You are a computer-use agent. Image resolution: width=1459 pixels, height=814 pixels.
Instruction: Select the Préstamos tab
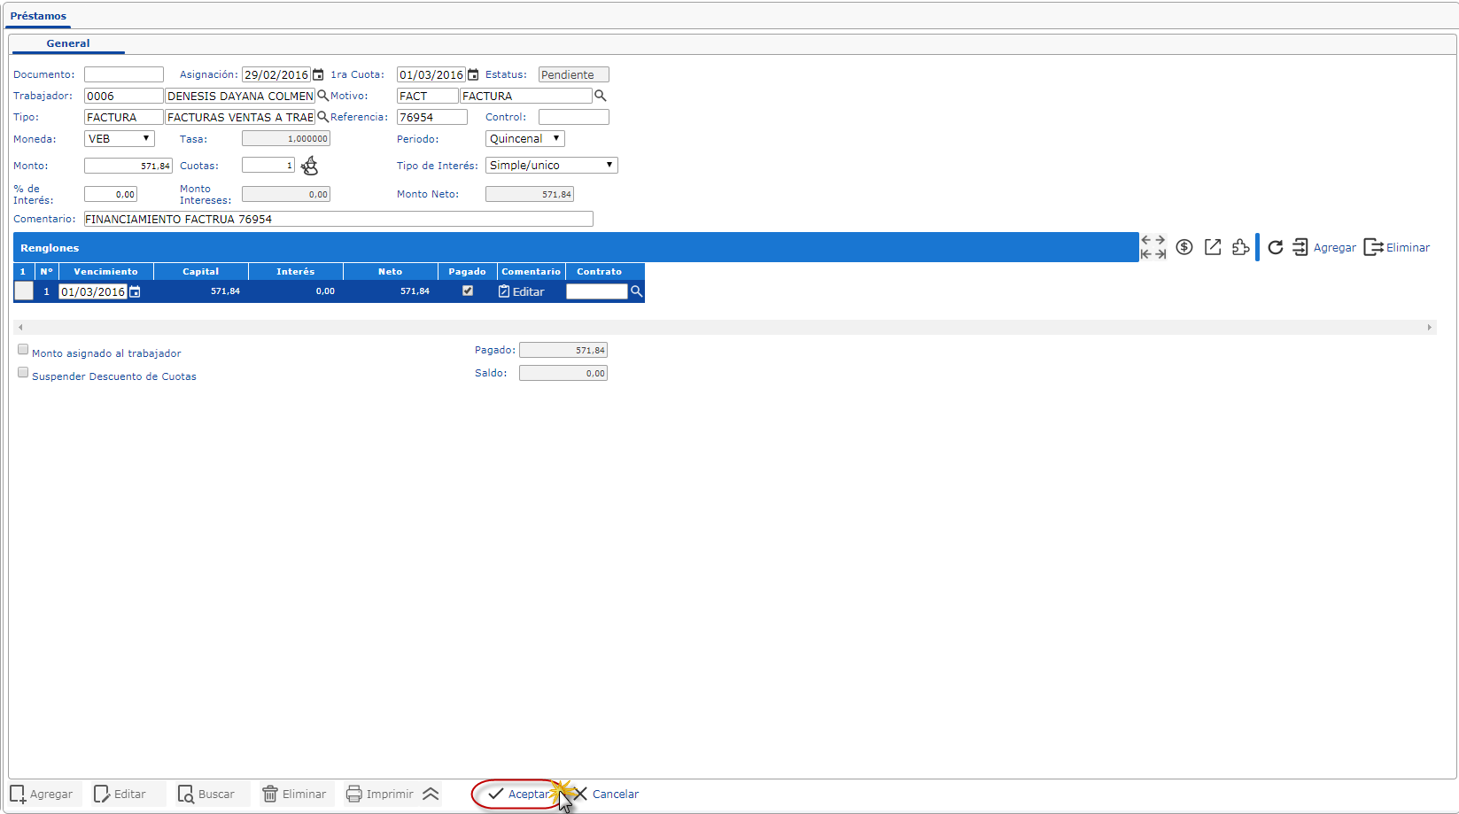(38, 16)
